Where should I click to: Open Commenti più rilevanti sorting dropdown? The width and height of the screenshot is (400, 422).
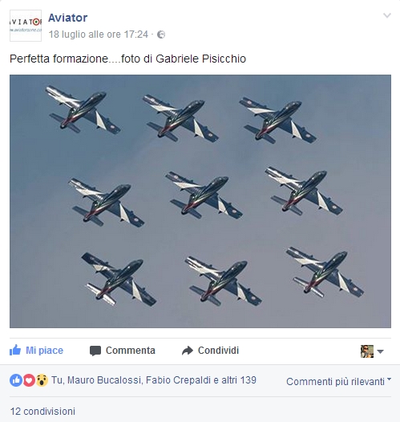click(339, 381)
